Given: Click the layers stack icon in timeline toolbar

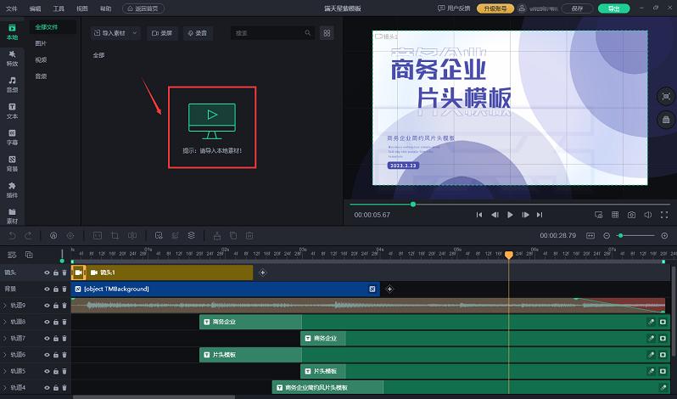Looking at the screenshot, I should point(191,235).
